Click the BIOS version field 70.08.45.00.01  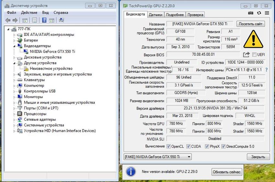pyautogui.click(x=203, y=55)
